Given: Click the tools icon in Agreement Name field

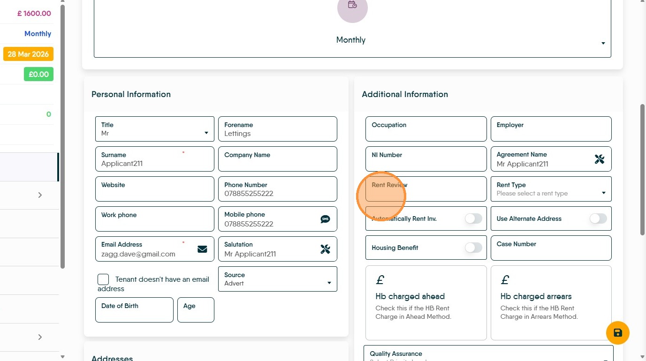Looking at the screenshot, I should [x=599, y=159].
